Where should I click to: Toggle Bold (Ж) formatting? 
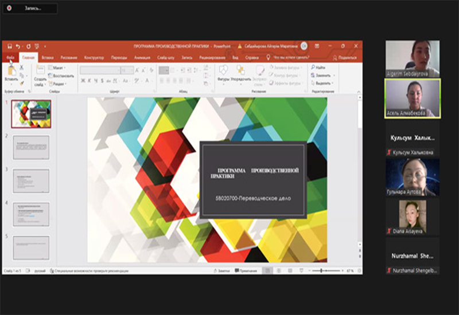point(83,81)
